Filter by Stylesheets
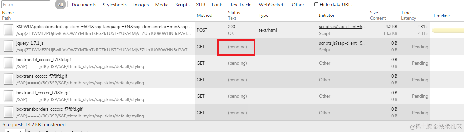Image resolution: width=464 pixels, height=132 pixels. click(x=115, y=5)
